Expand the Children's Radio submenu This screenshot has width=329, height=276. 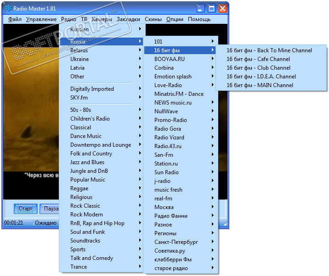[102, 119]
